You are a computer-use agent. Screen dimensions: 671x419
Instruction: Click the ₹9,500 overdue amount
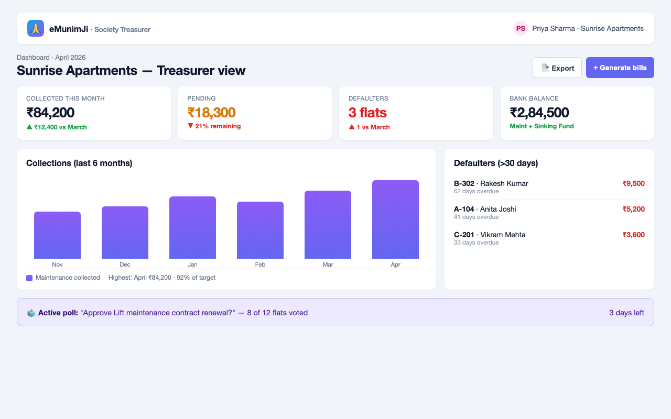pyautogui.click(x=633, y=183)
